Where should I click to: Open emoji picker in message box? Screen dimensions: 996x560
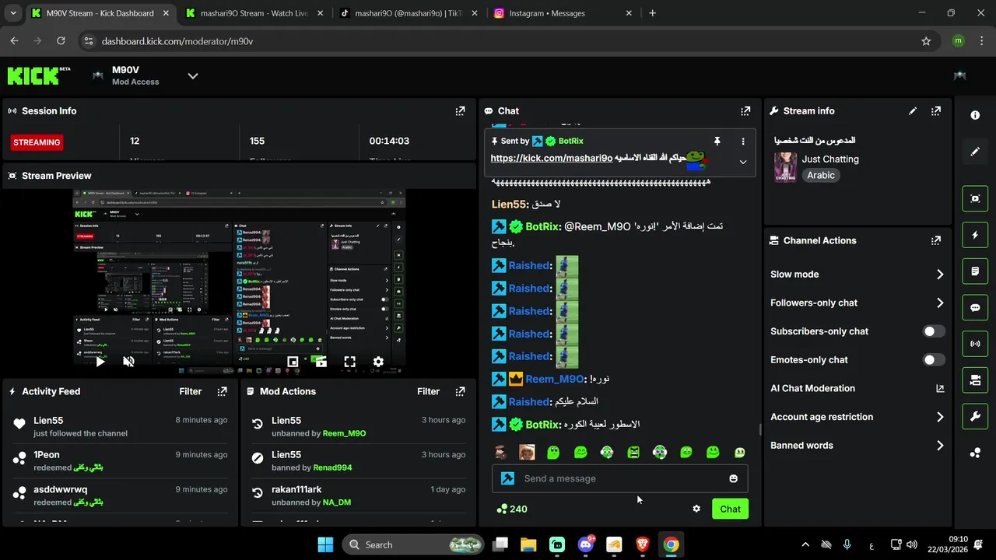click(733, 478)
